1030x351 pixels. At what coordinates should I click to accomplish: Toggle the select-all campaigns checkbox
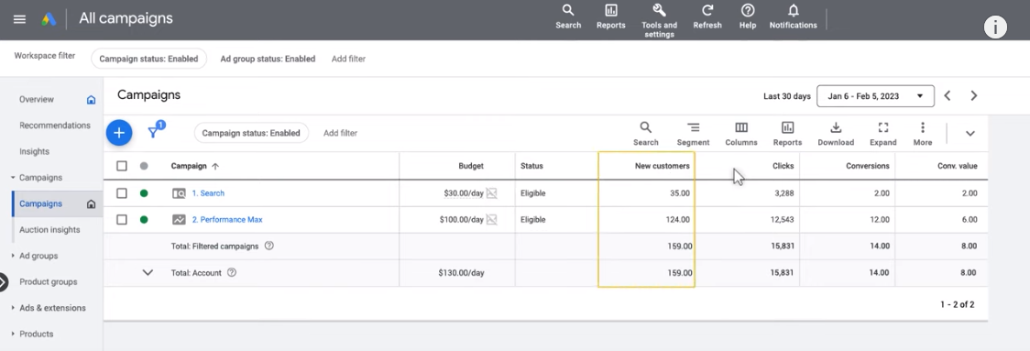click(122, 166)
